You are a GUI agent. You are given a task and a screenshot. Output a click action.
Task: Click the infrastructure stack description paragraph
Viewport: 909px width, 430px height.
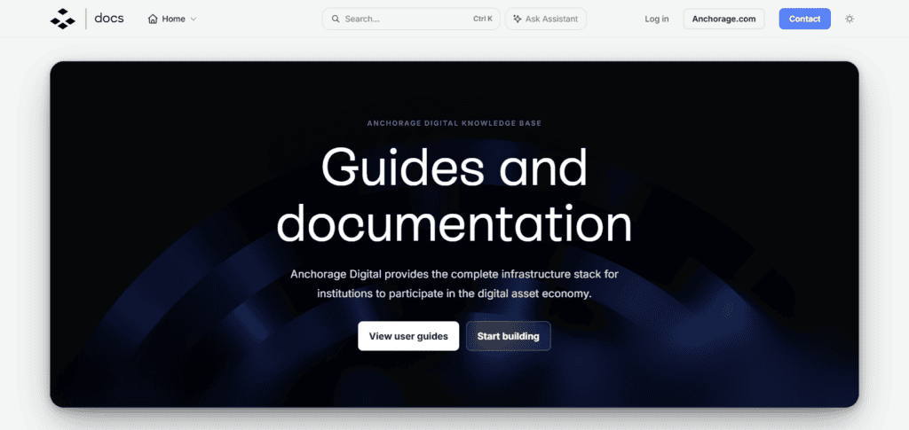pos(454,284)
